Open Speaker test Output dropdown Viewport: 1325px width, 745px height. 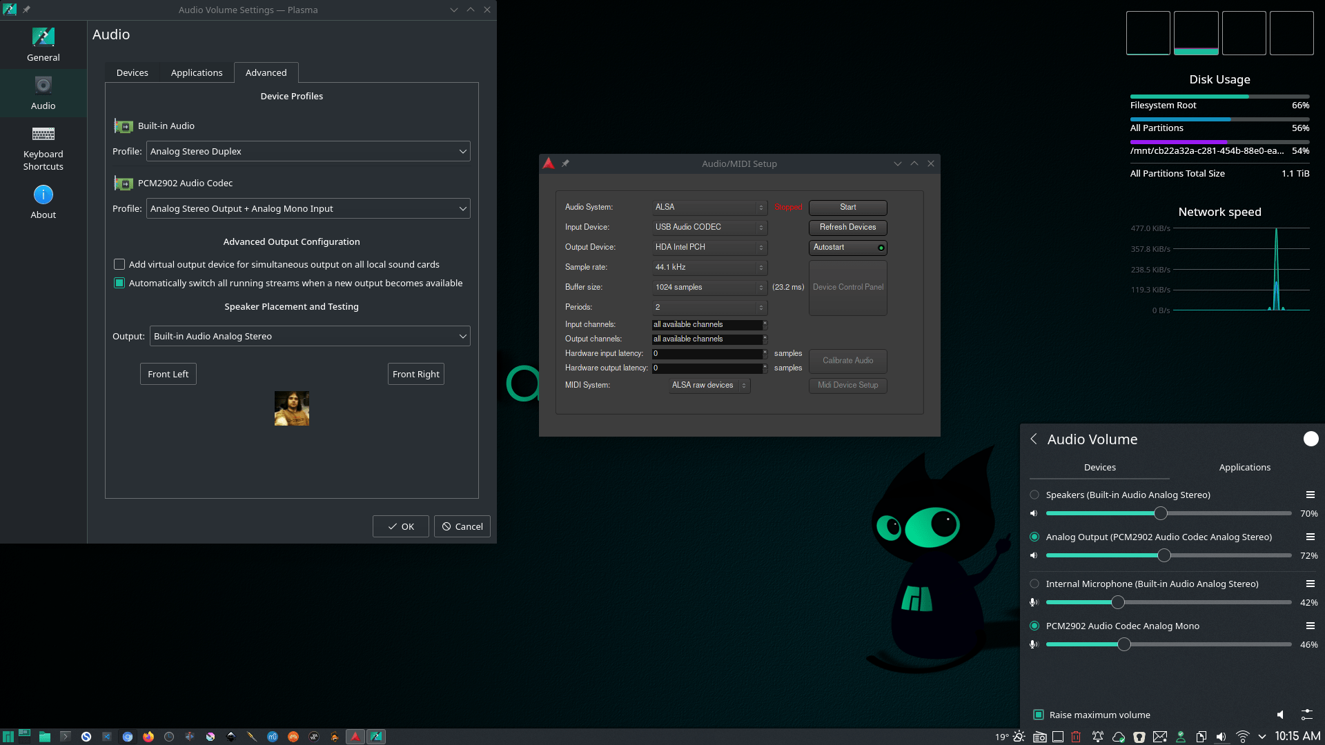pos(309,336)
